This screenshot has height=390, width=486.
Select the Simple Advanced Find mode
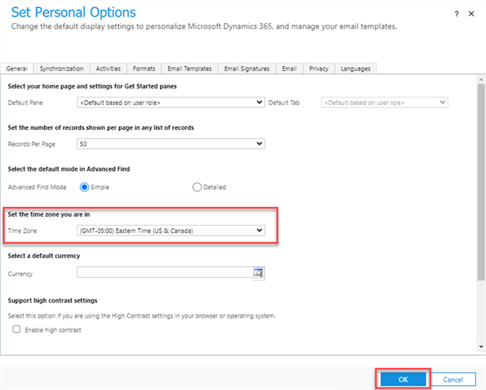(84, 187)
